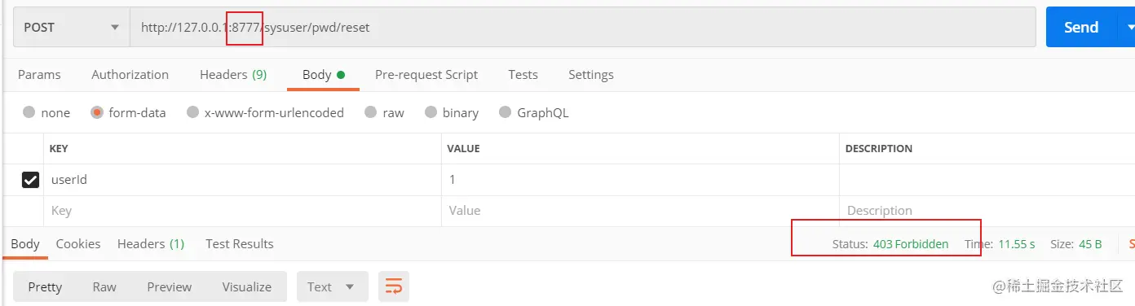Click the empty Key input cell
Image resolution: width=1135 pixels, height=306 pixels.
tap(243, 210)
